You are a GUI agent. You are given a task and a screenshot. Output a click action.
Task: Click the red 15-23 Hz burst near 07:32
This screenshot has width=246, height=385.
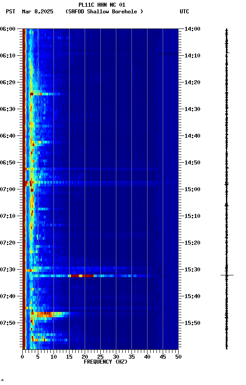82,276
